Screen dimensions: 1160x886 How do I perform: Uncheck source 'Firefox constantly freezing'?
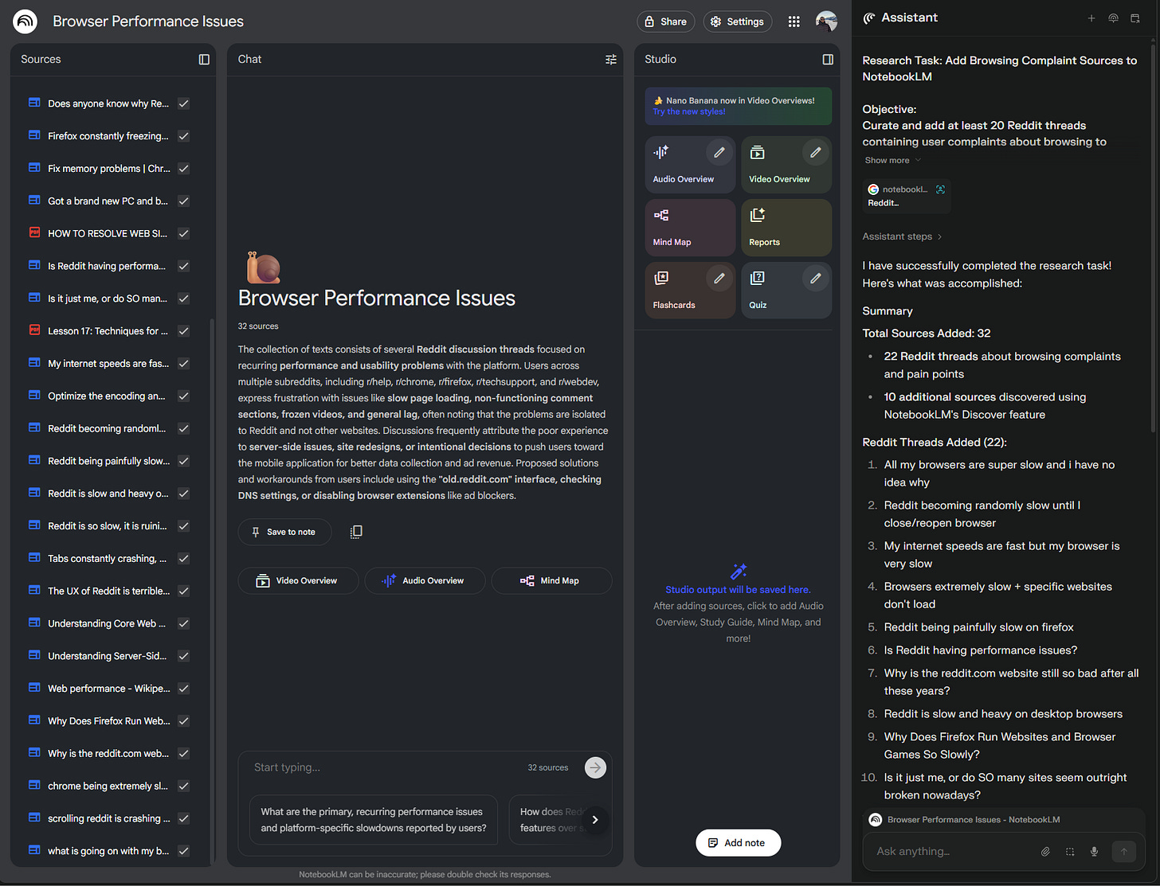[183, 136]
